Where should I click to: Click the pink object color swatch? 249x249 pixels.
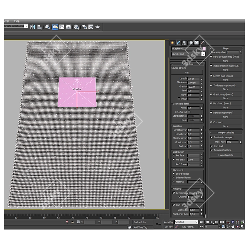click(x=204, y=49)
